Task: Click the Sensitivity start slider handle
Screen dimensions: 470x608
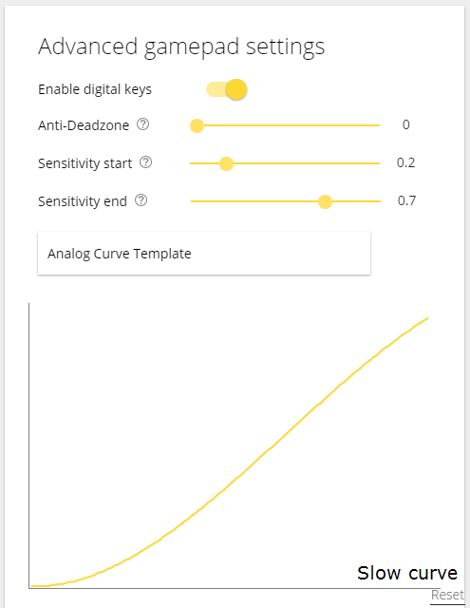Action: pyautogui.click(x=226, y=163)
